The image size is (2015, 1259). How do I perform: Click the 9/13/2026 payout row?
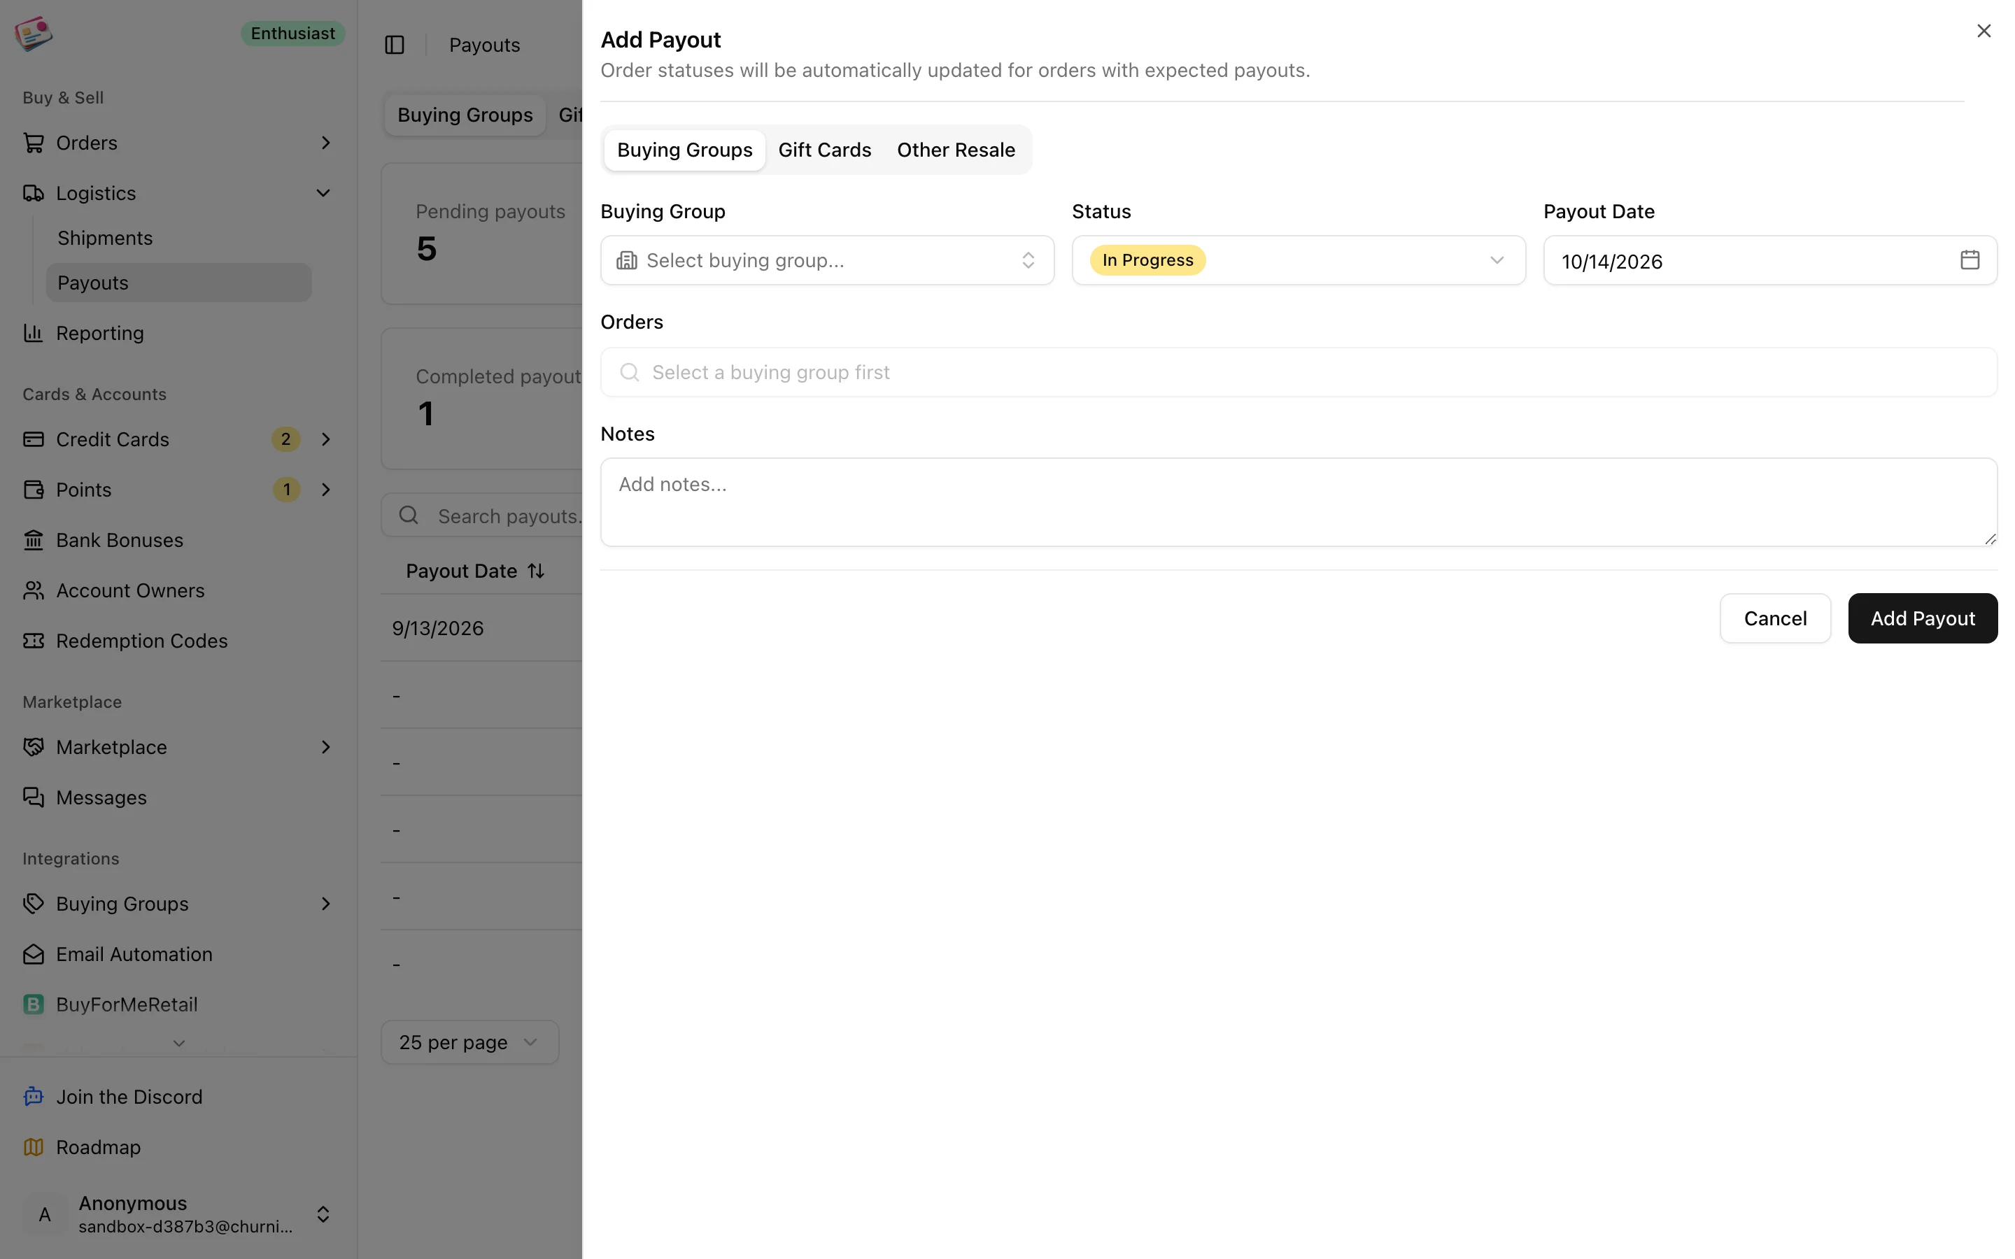click(481, 628)
